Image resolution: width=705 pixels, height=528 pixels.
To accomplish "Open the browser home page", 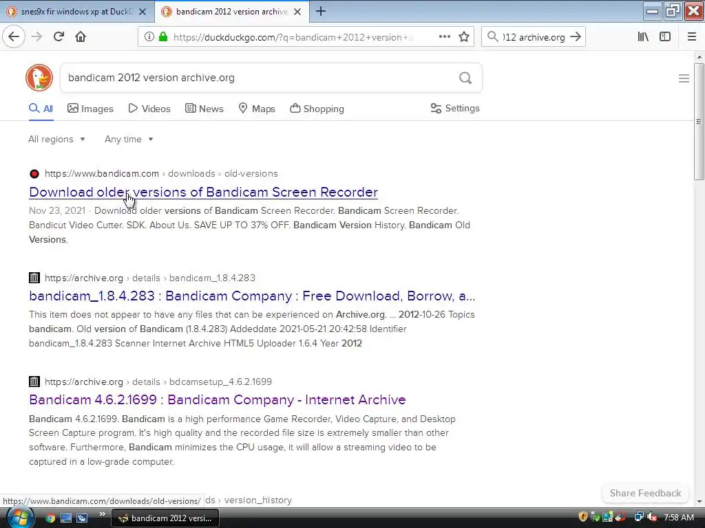I will [x=81, y=37].
